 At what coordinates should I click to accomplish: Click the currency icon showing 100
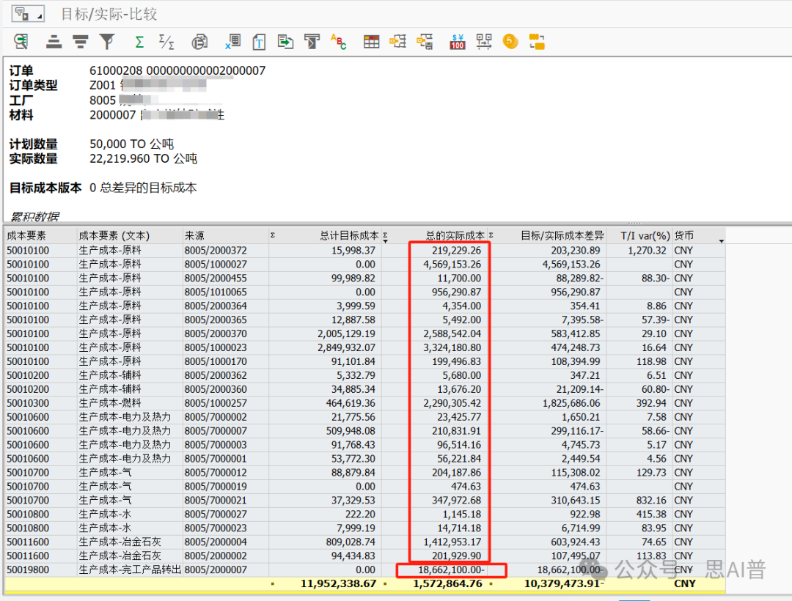pyautogui.click(x=458, y=42)
